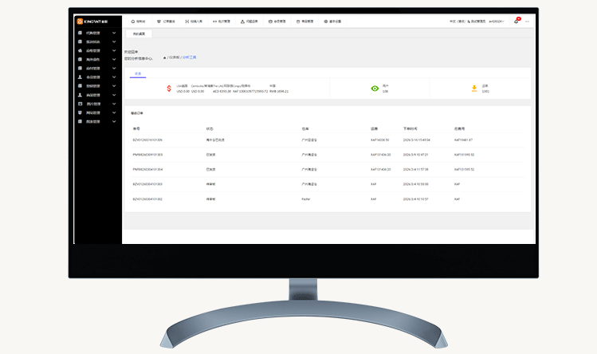Screen dimensions: 597x354
Task: Click the orange download icon for orders count
Action: coord(473,88)
